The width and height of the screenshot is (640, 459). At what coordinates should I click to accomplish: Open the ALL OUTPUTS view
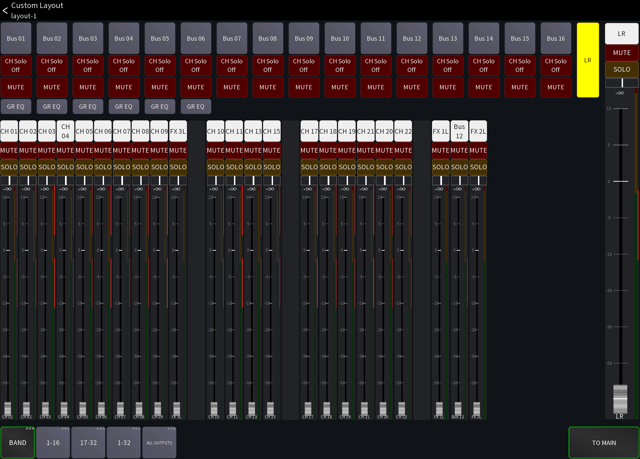click(159, 442)
